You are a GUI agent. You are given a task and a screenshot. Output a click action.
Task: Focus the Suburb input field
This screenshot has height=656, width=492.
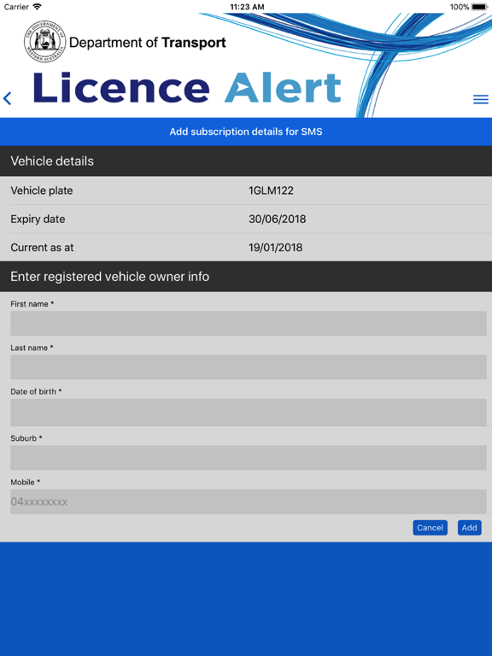(249, 457)
